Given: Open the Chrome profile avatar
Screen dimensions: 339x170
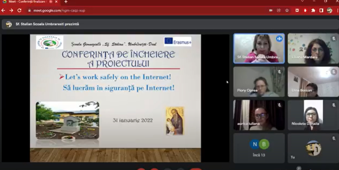Looking at the screenshot, I should point(329,10).
